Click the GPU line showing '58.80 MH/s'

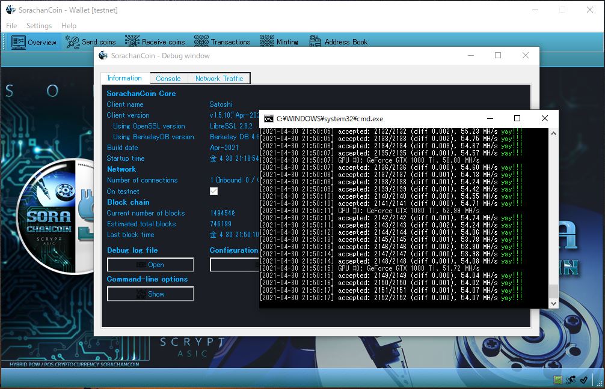[x=370, y=160]
